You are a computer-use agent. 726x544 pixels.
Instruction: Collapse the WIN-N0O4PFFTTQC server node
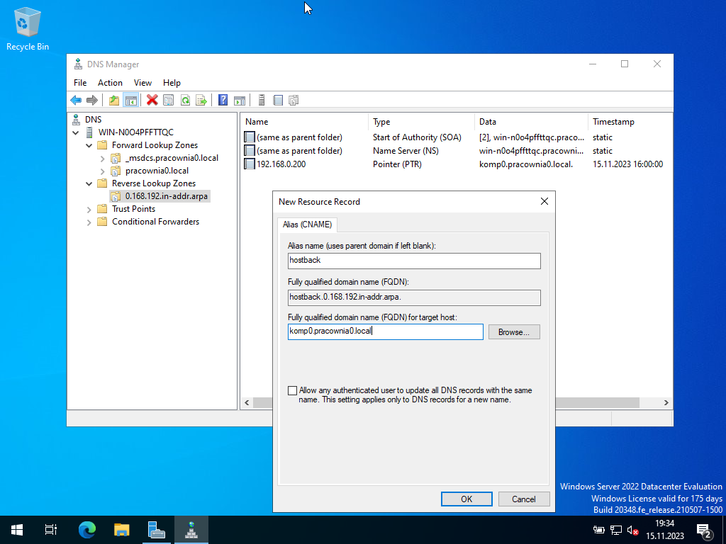click(x=76, y=132)
